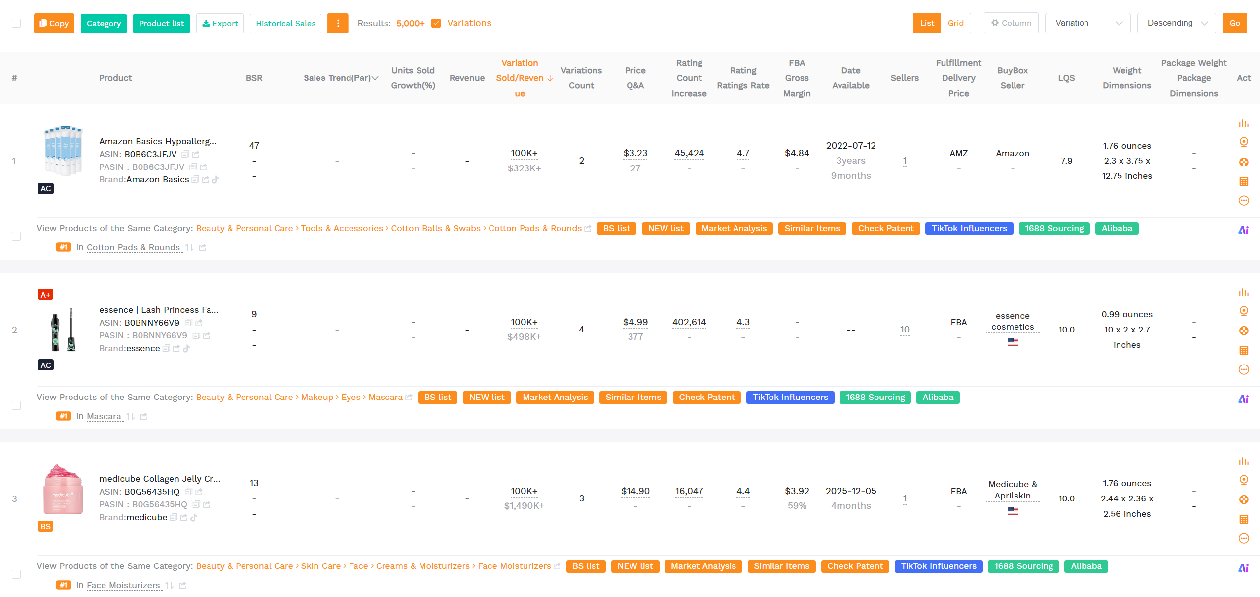Copy the ASIN B0B6C3JFJV using the copy icon

(x=185, y=154)
